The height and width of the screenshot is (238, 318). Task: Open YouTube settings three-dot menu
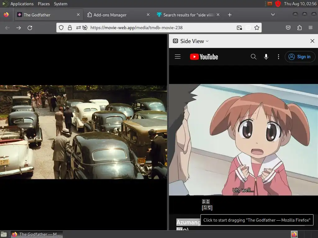pyautogui.click(x=279, y=57)
